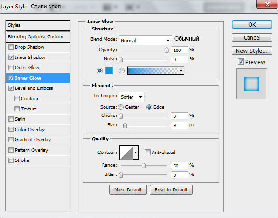This screenshot has width=278, height=218.
Task: Uncheck the Inner Shadow checkbox
Action: pos(11,58)
